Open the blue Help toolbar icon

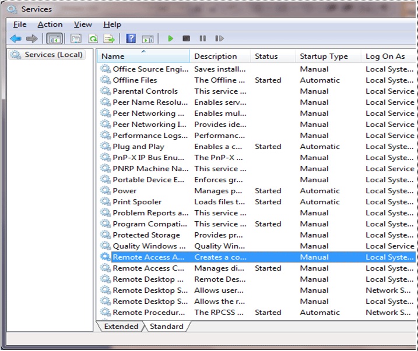(131, 39)
